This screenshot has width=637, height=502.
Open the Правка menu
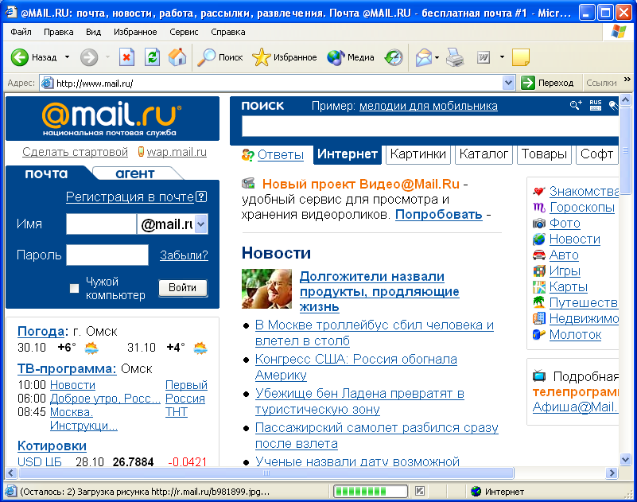59,32
